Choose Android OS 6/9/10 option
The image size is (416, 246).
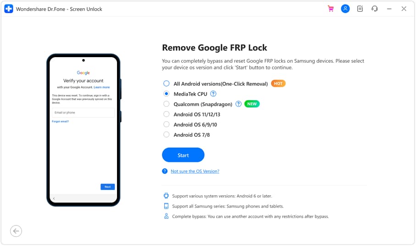tap(166, 124)
